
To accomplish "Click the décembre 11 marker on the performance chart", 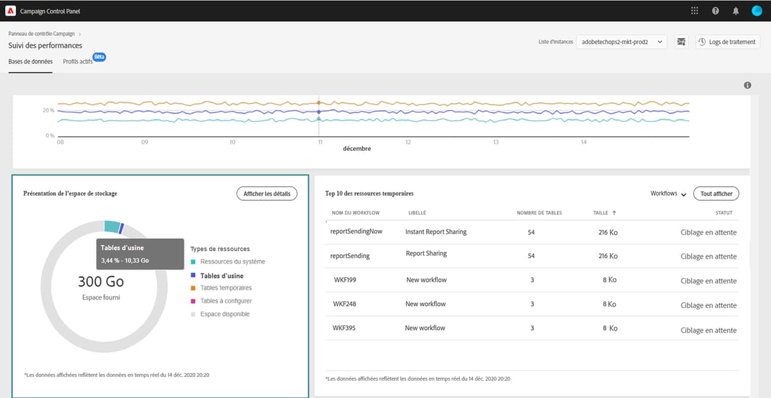I will point(319,112).
